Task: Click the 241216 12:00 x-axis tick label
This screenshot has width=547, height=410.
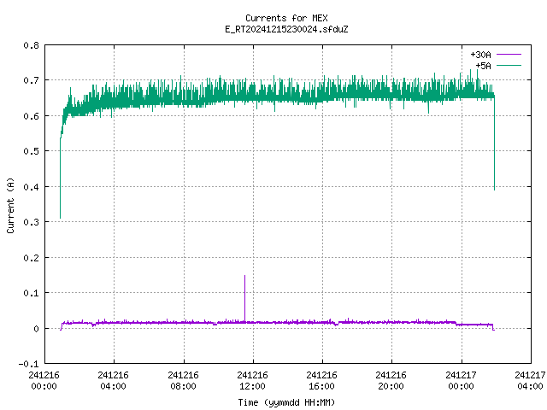Action: click(x=253, y=381)
